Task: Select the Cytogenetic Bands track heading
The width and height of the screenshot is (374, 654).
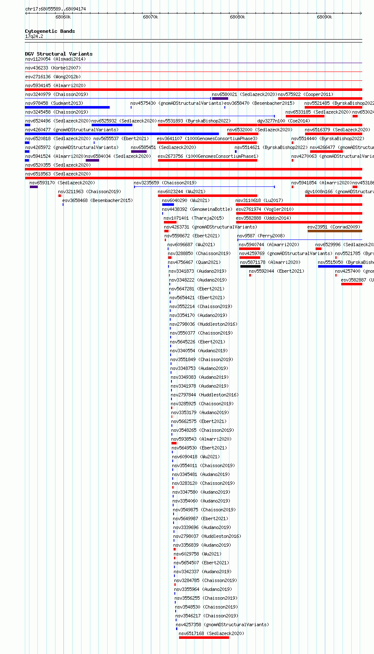Action: pos(50,31)
